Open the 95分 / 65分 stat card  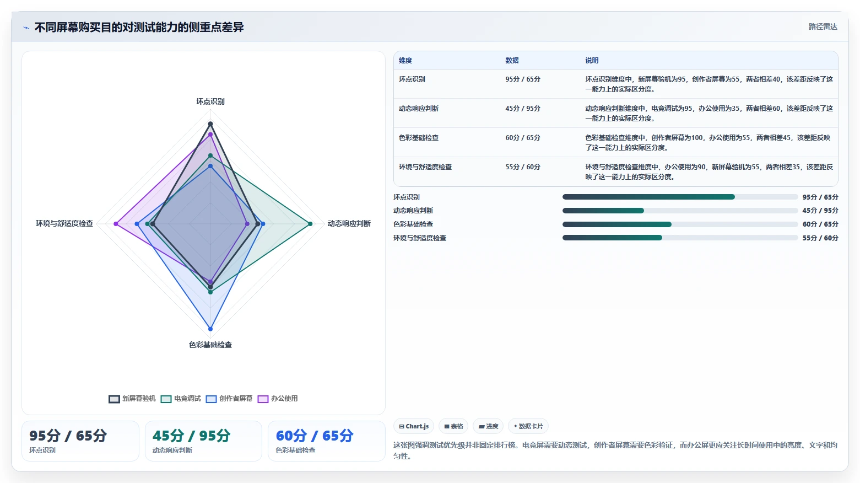pyautogui.click(x=80, y=441)
